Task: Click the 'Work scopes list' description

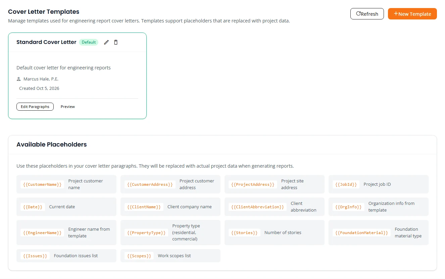Action: 174,256
